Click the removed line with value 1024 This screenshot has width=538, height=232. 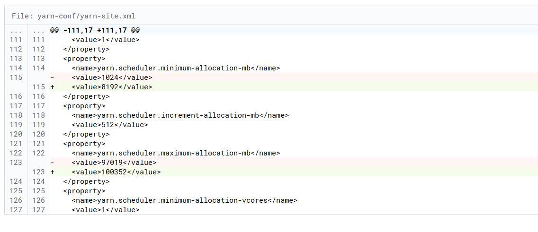pyautogui.click(x=112, y=77)
